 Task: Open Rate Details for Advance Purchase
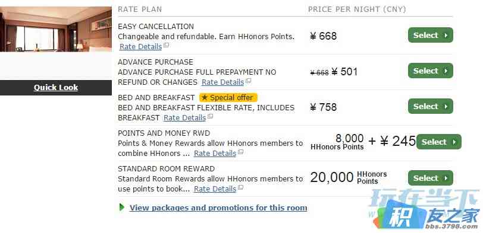[222, 82]
